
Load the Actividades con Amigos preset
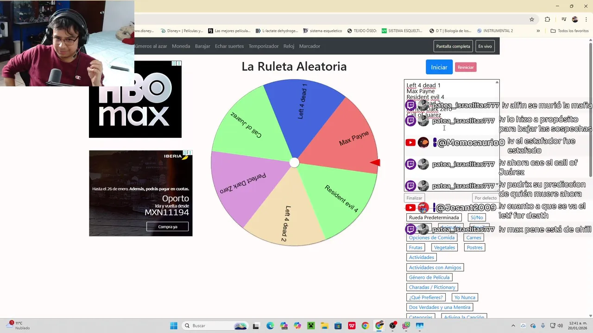pos(435,267)
